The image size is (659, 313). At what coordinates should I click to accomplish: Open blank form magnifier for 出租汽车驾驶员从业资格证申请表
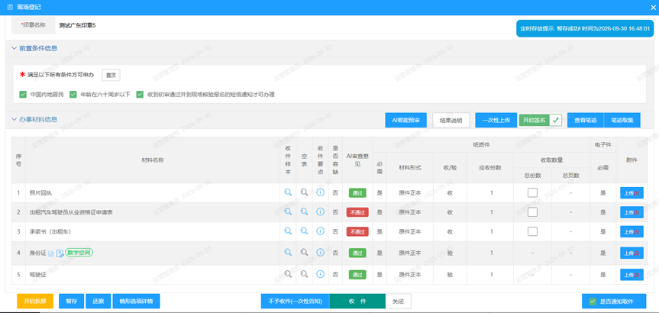(x=304, y=211)
